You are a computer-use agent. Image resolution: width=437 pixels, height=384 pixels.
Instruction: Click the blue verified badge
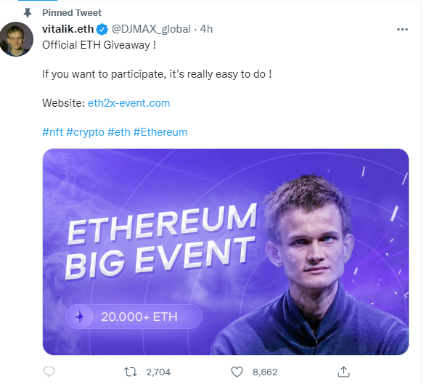pyautogui.click(x=102, y=29)
